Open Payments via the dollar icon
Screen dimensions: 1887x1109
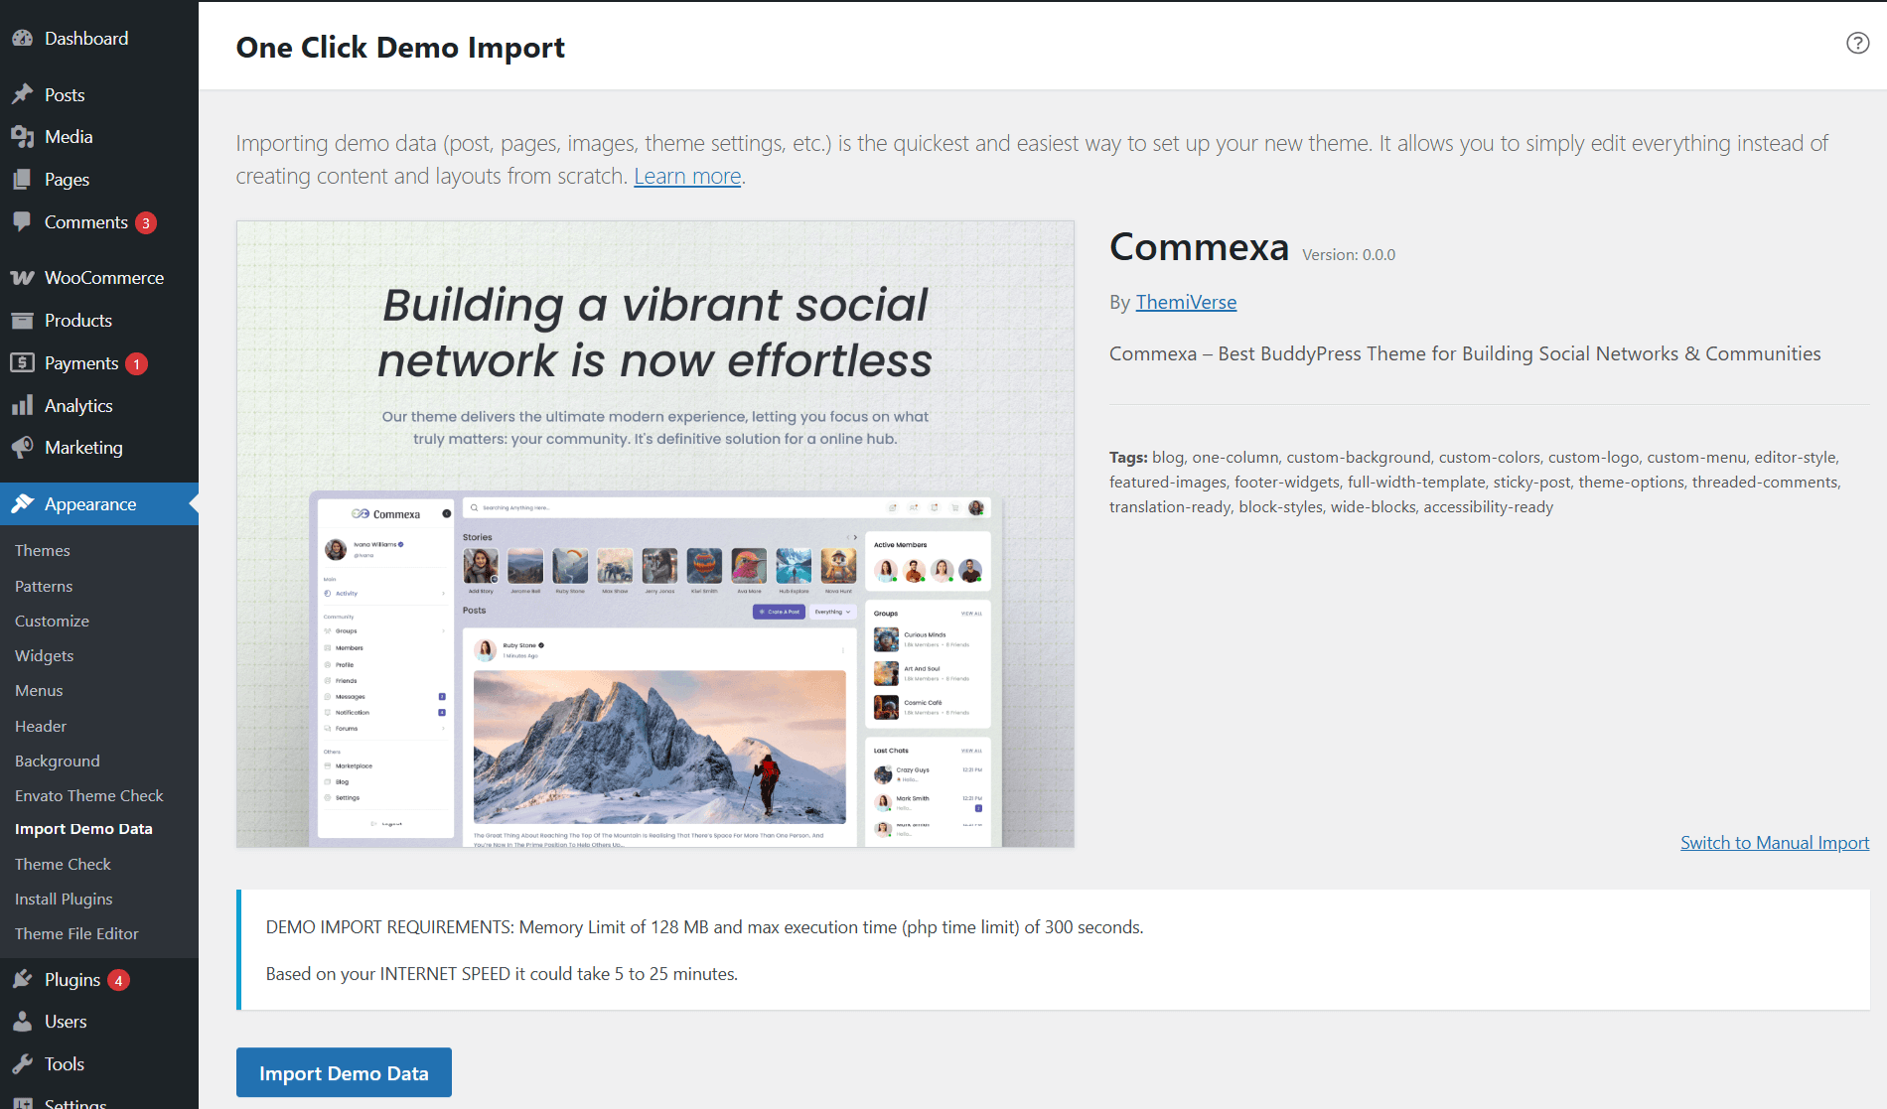click(23, 362)
